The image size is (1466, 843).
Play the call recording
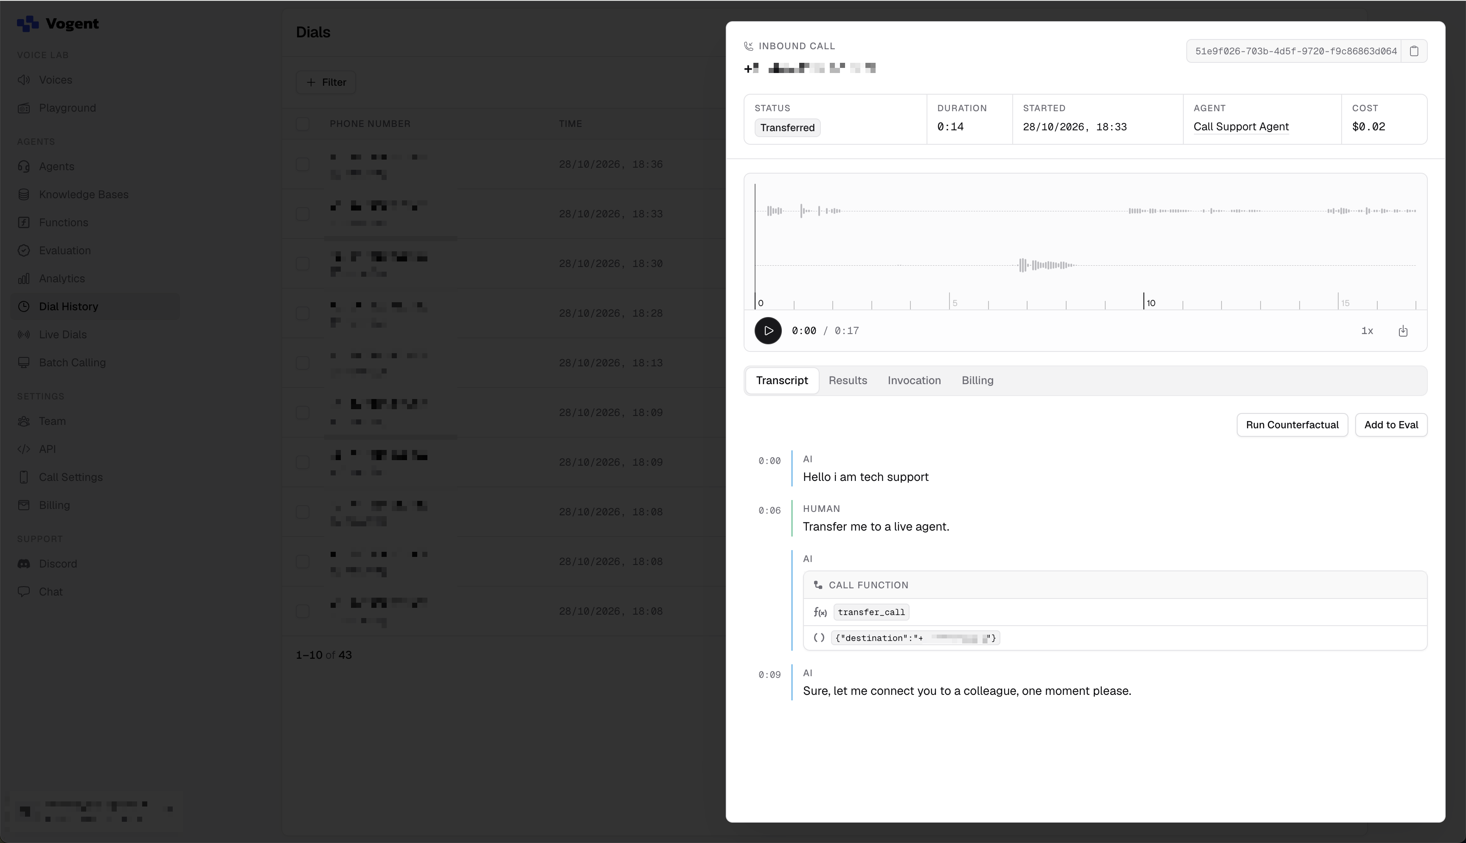click(x=768, y=331)
